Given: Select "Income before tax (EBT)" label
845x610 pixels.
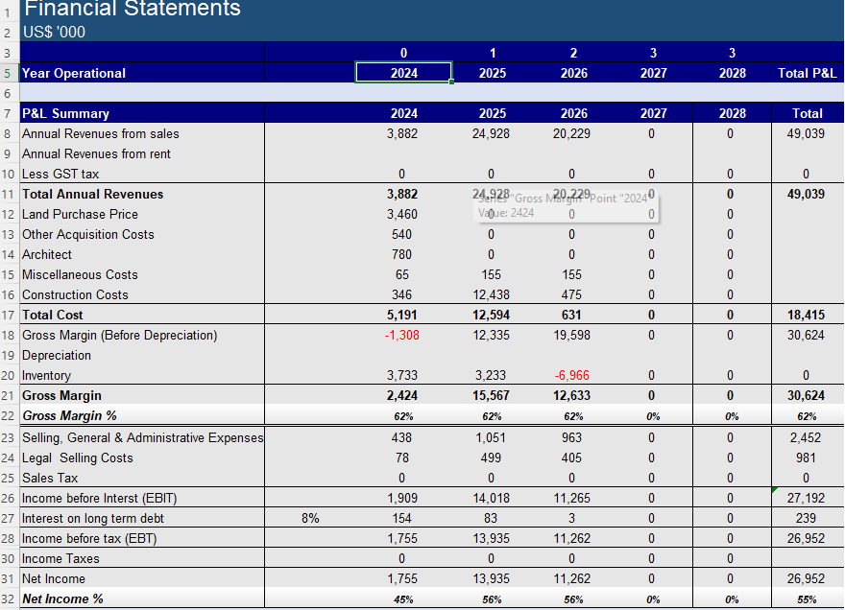Looking at the screenshot, I should coord(89,539).
